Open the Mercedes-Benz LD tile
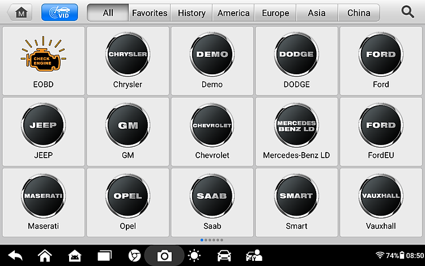This screenshot has height=266, width=425. coord(296,132)
